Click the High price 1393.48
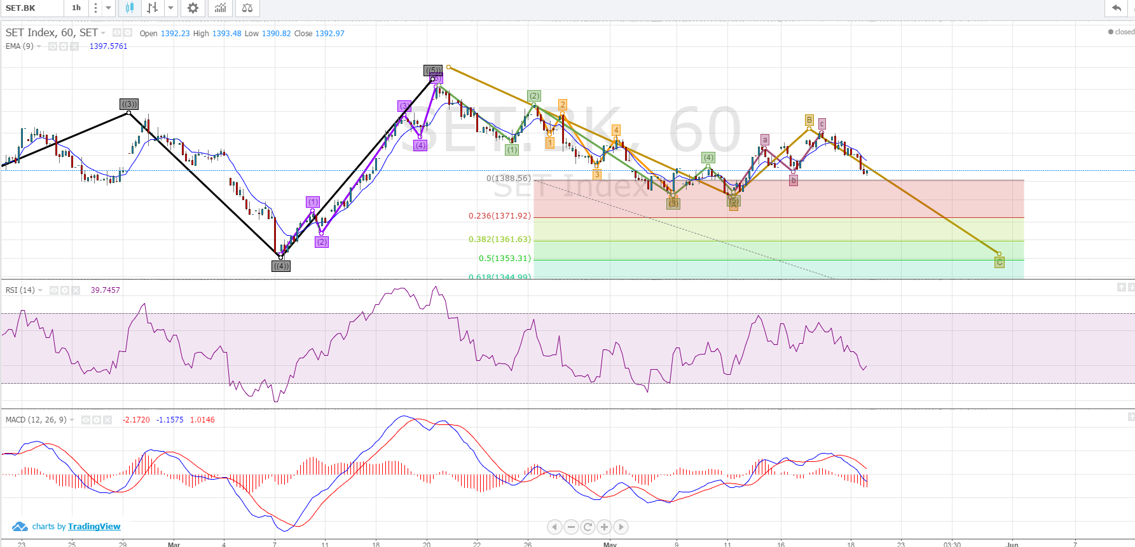The height and width of the screenshot is (547, 1135). tap(226, 34)
